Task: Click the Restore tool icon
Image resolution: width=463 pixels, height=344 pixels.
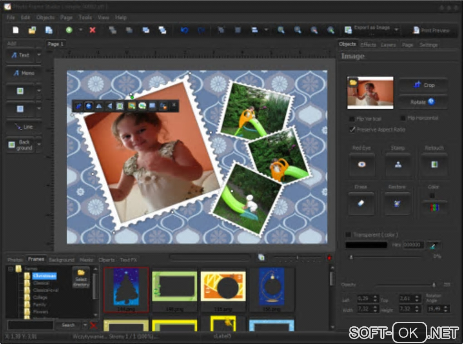Action: (x=397, y=203)
